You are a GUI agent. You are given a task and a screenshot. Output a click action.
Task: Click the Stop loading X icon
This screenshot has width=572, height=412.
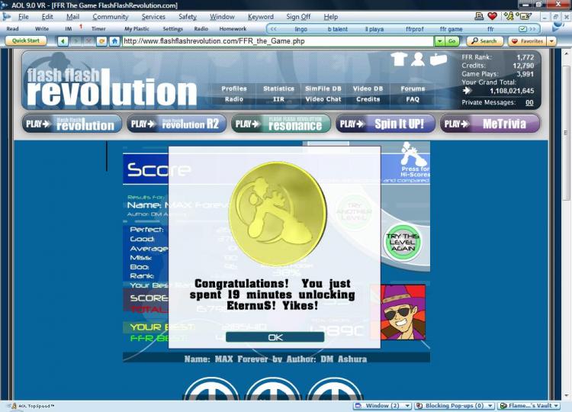pyautogui.click(x=88, y=41)
